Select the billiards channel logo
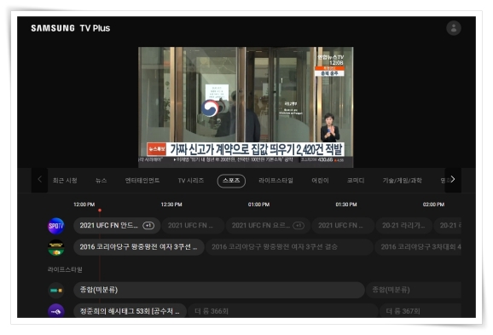 pyautogui.click(x=56, y=247)
